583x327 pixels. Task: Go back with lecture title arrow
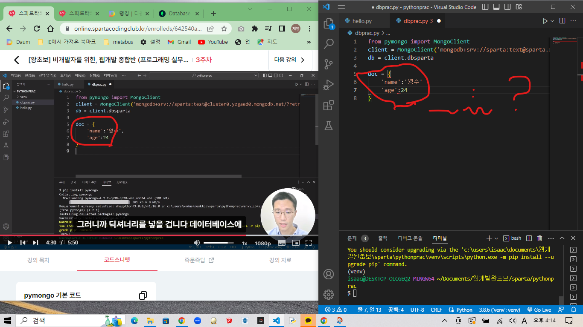tap(16, 60)
